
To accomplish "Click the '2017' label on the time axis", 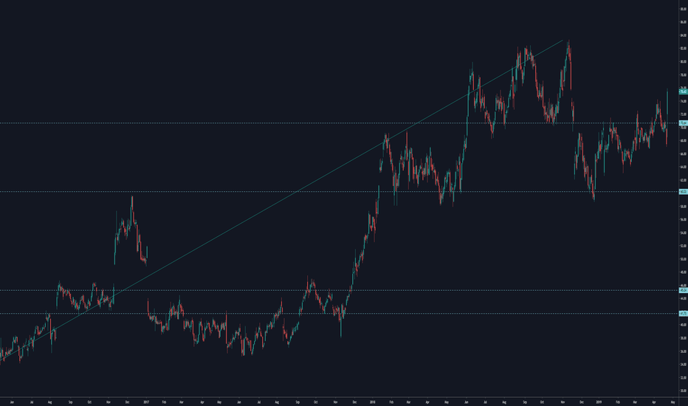I will (x=146, y=402).
